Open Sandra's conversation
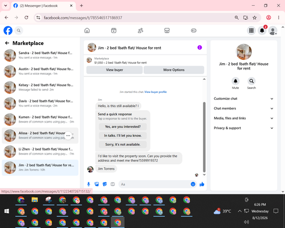 point(40,55)
